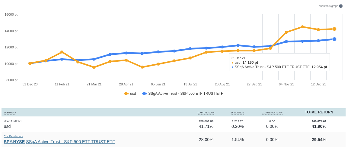Screen dimensions: 348x154
Task: Select the large orange end point of usd line
Action: point(334,29)
